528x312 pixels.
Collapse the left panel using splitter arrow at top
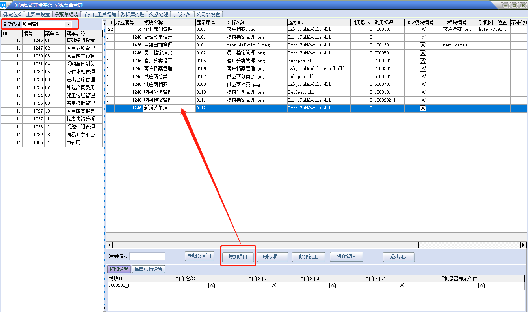point(104,24)
